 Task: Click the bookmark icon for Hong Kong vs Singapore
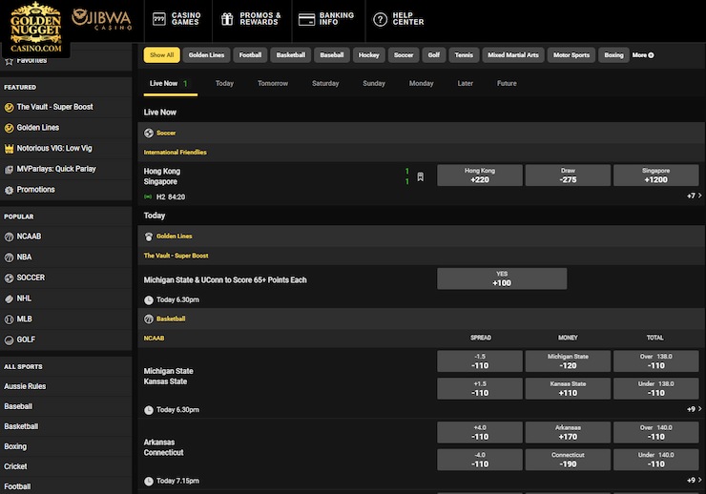point(420,176)
